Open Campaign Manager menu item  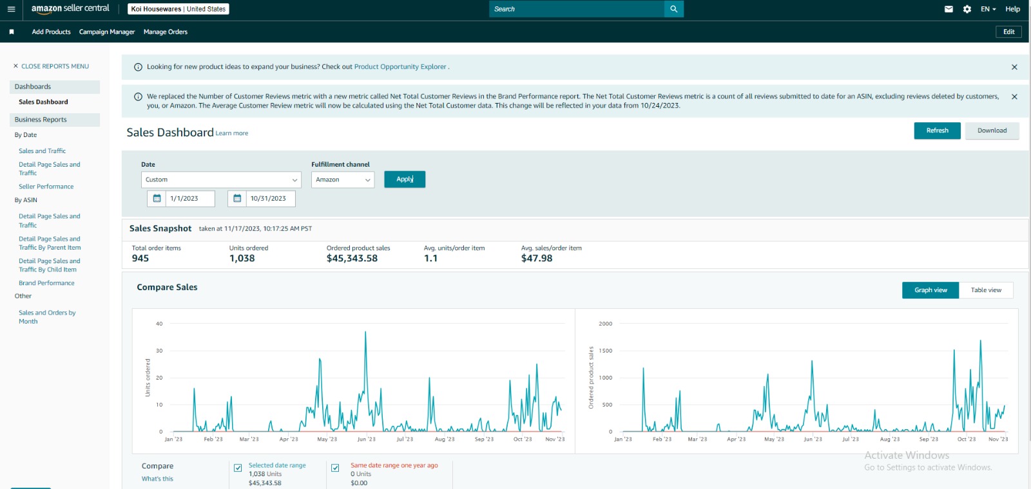click(107, 32)
